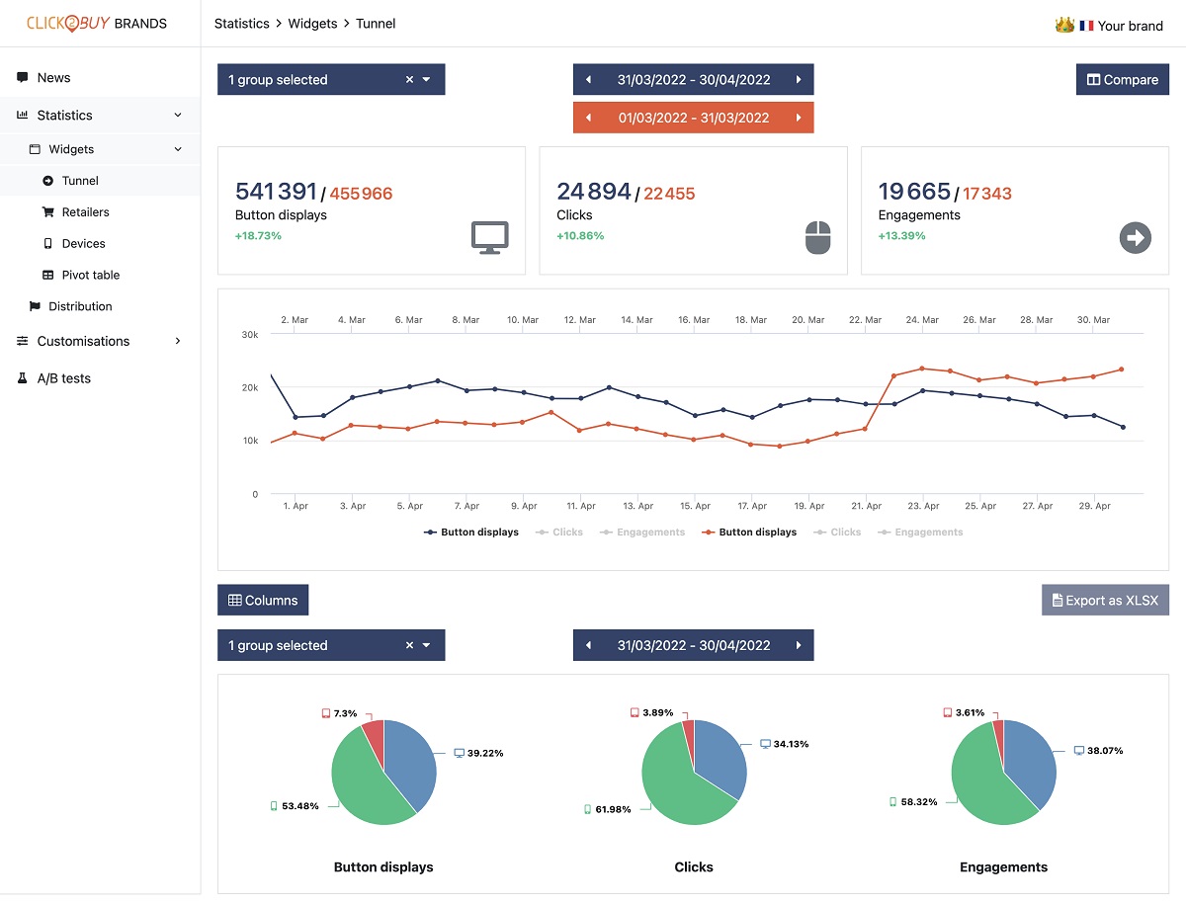Toggle the first grey Engagements legend series

pos(642,532)
